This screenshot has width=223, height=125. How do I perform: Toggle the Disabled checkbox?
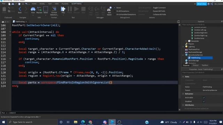(204, 101)
